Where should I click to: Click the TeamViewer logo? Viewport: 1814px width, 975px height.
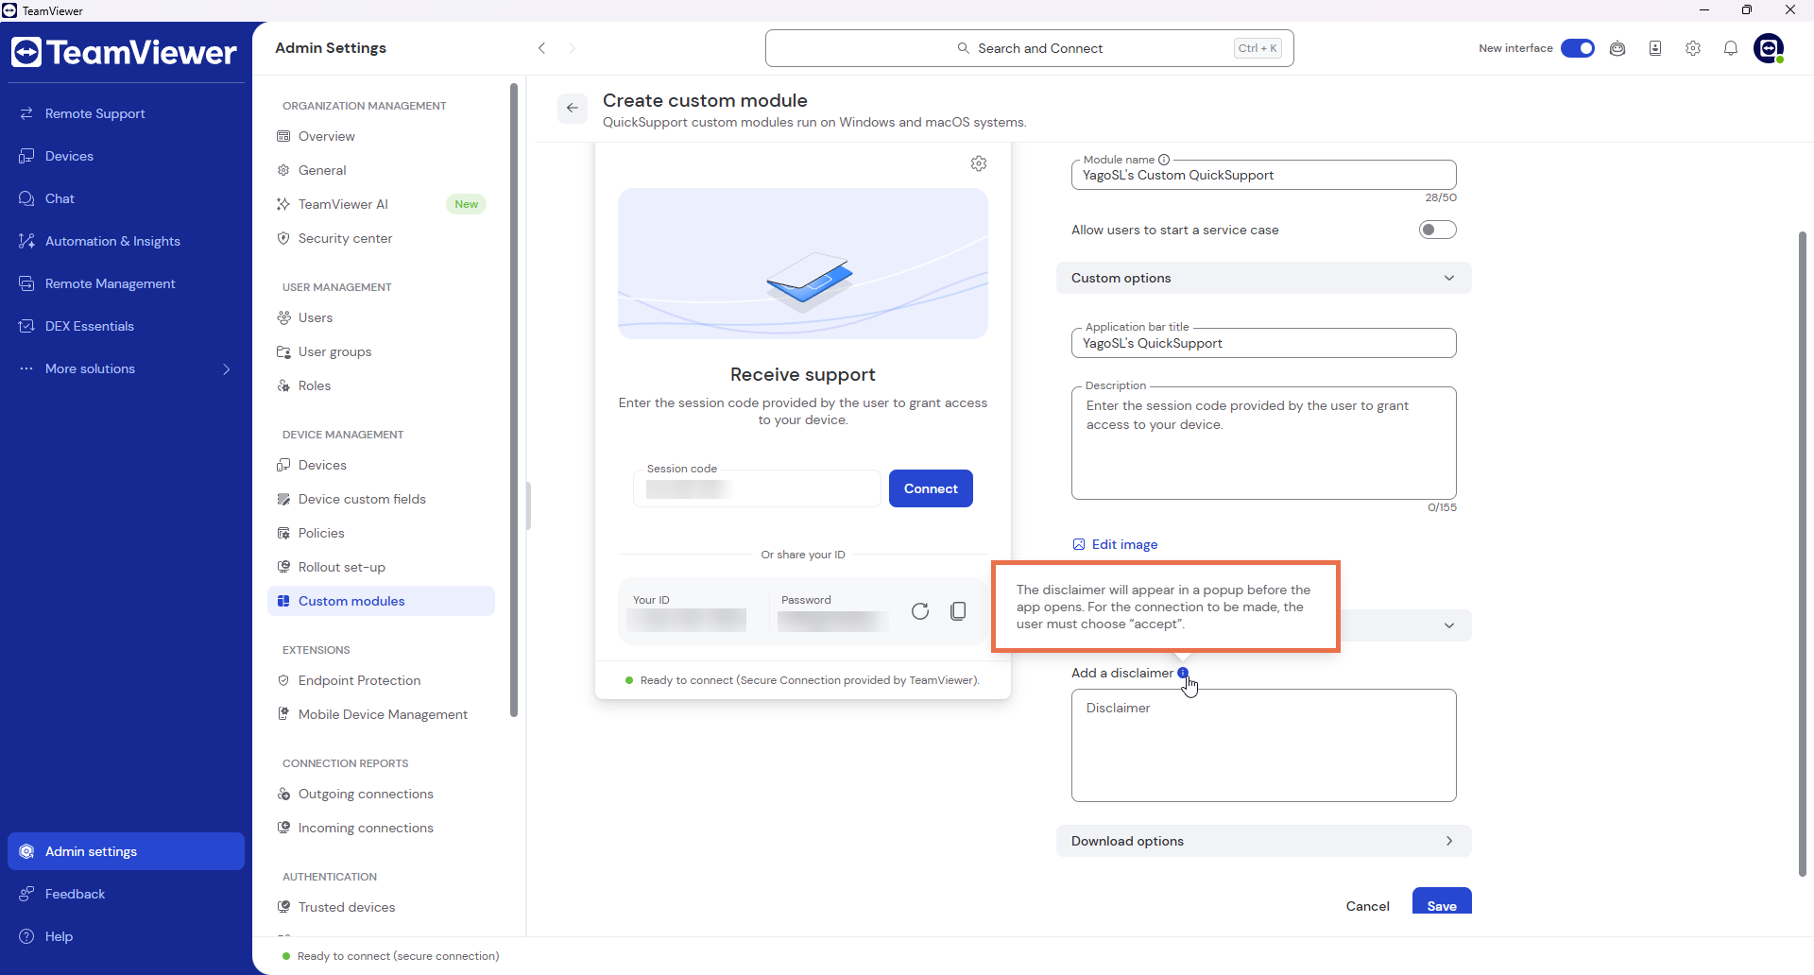(x=124, y=52)
